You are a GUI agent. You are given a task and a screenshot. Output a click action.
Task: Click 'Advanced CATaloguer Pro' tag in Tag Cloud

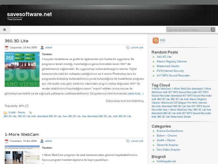(176, 103)
